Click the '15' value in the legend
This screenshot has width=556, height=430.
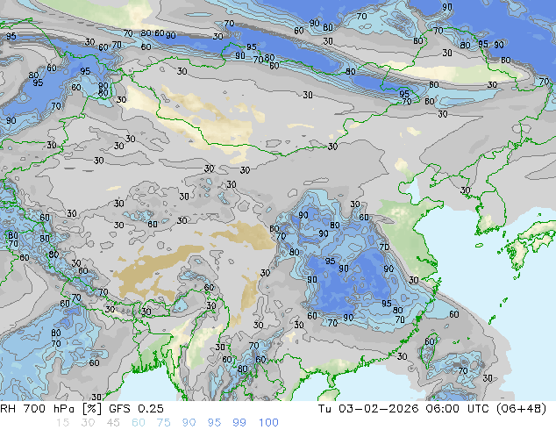click(62, 423)
